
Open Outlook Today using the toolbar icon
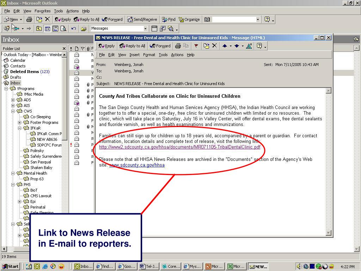tap(7, 28)
